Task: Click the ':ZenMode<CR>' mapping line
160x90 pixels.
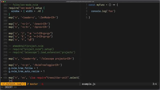Action: pyautogui.click(x=33, y=17)
